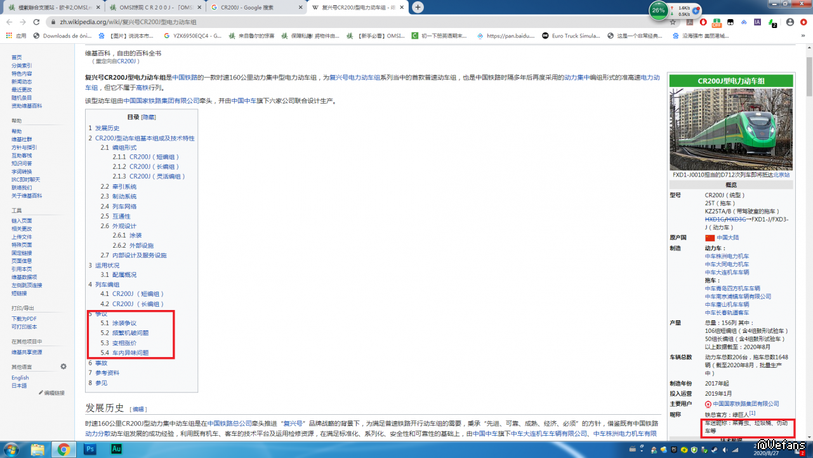Screen dimensions: 813x458
Task: Open the 中国大陆 link in infobox
Action: [x=728, y=238]
